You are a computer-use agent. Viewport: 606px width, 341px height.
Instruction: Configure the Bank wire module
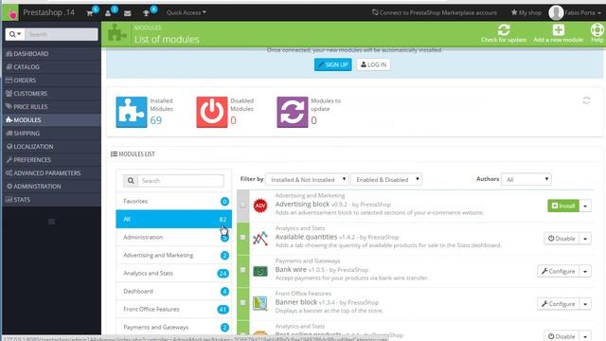click(558, 272)
